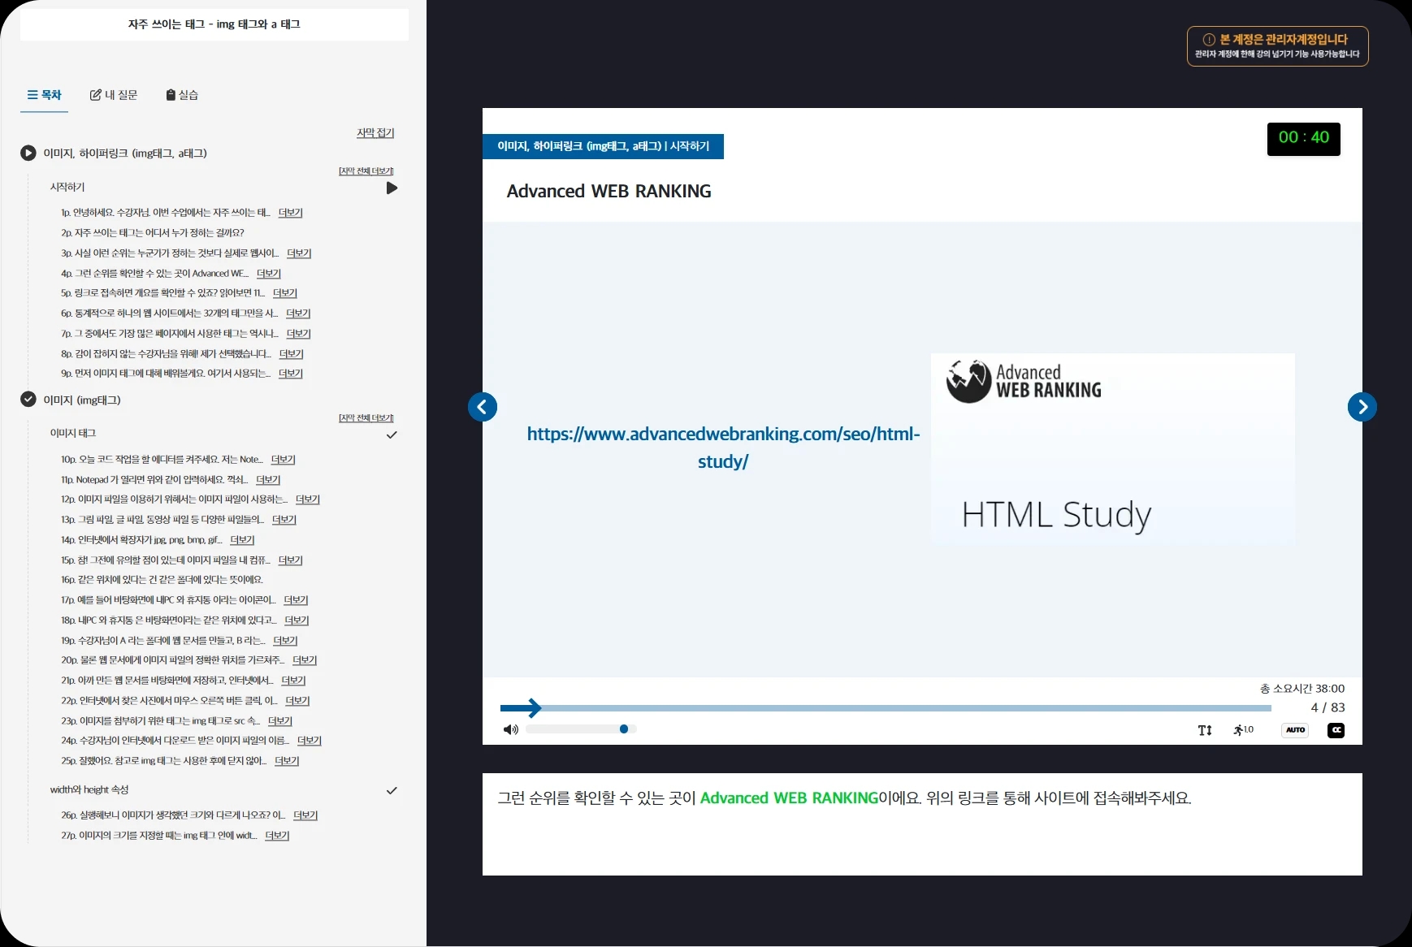Toggle AUTO play mode
Screen dimensions: 1412x947
point(1295,730)
